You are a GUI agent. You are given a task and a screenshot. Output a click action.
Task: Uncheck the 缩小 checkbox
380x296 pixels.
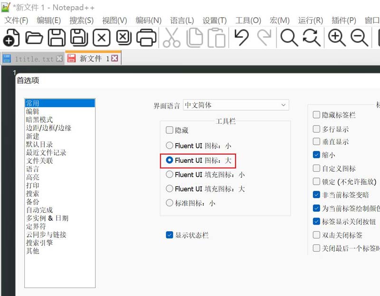[316, 155]
